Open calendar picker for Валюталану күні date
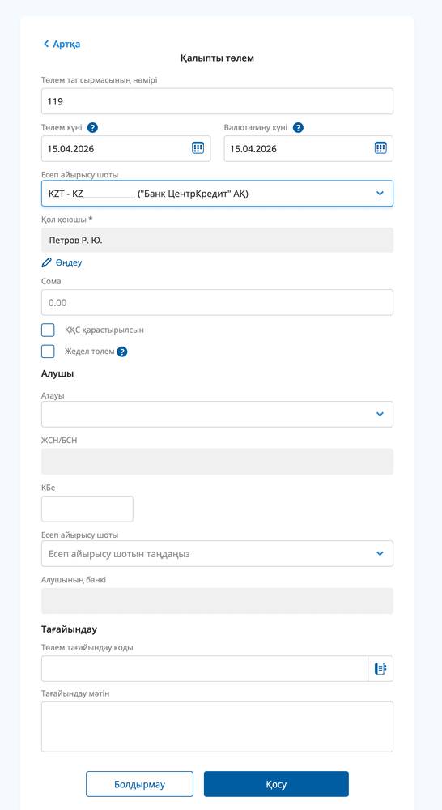This screenshot has width=442, height=810. [380, 148]
